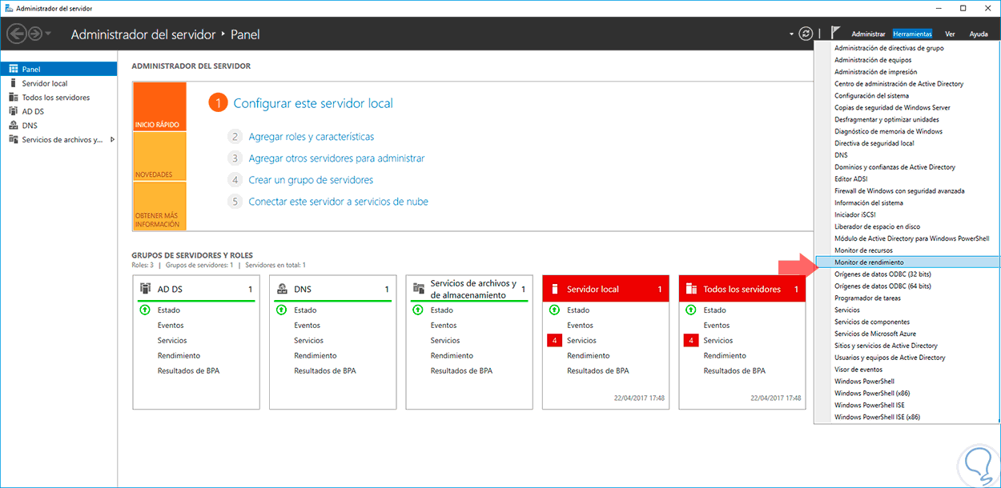Screen dimensions: 1001x488
Task: Click Agregar roles y características link
Action: point(312,137)
